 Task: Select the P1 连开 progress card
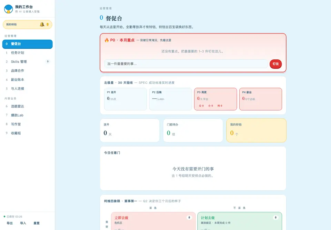click(x=126, y=99)
